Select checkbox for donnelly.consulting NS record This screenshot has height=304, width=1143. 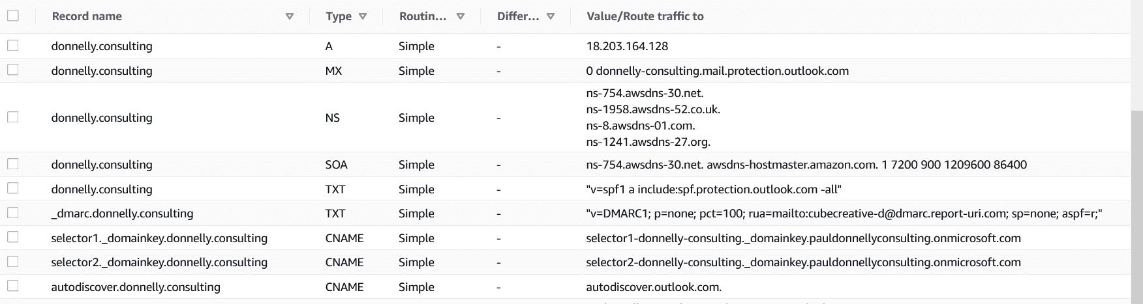point(12,117)
